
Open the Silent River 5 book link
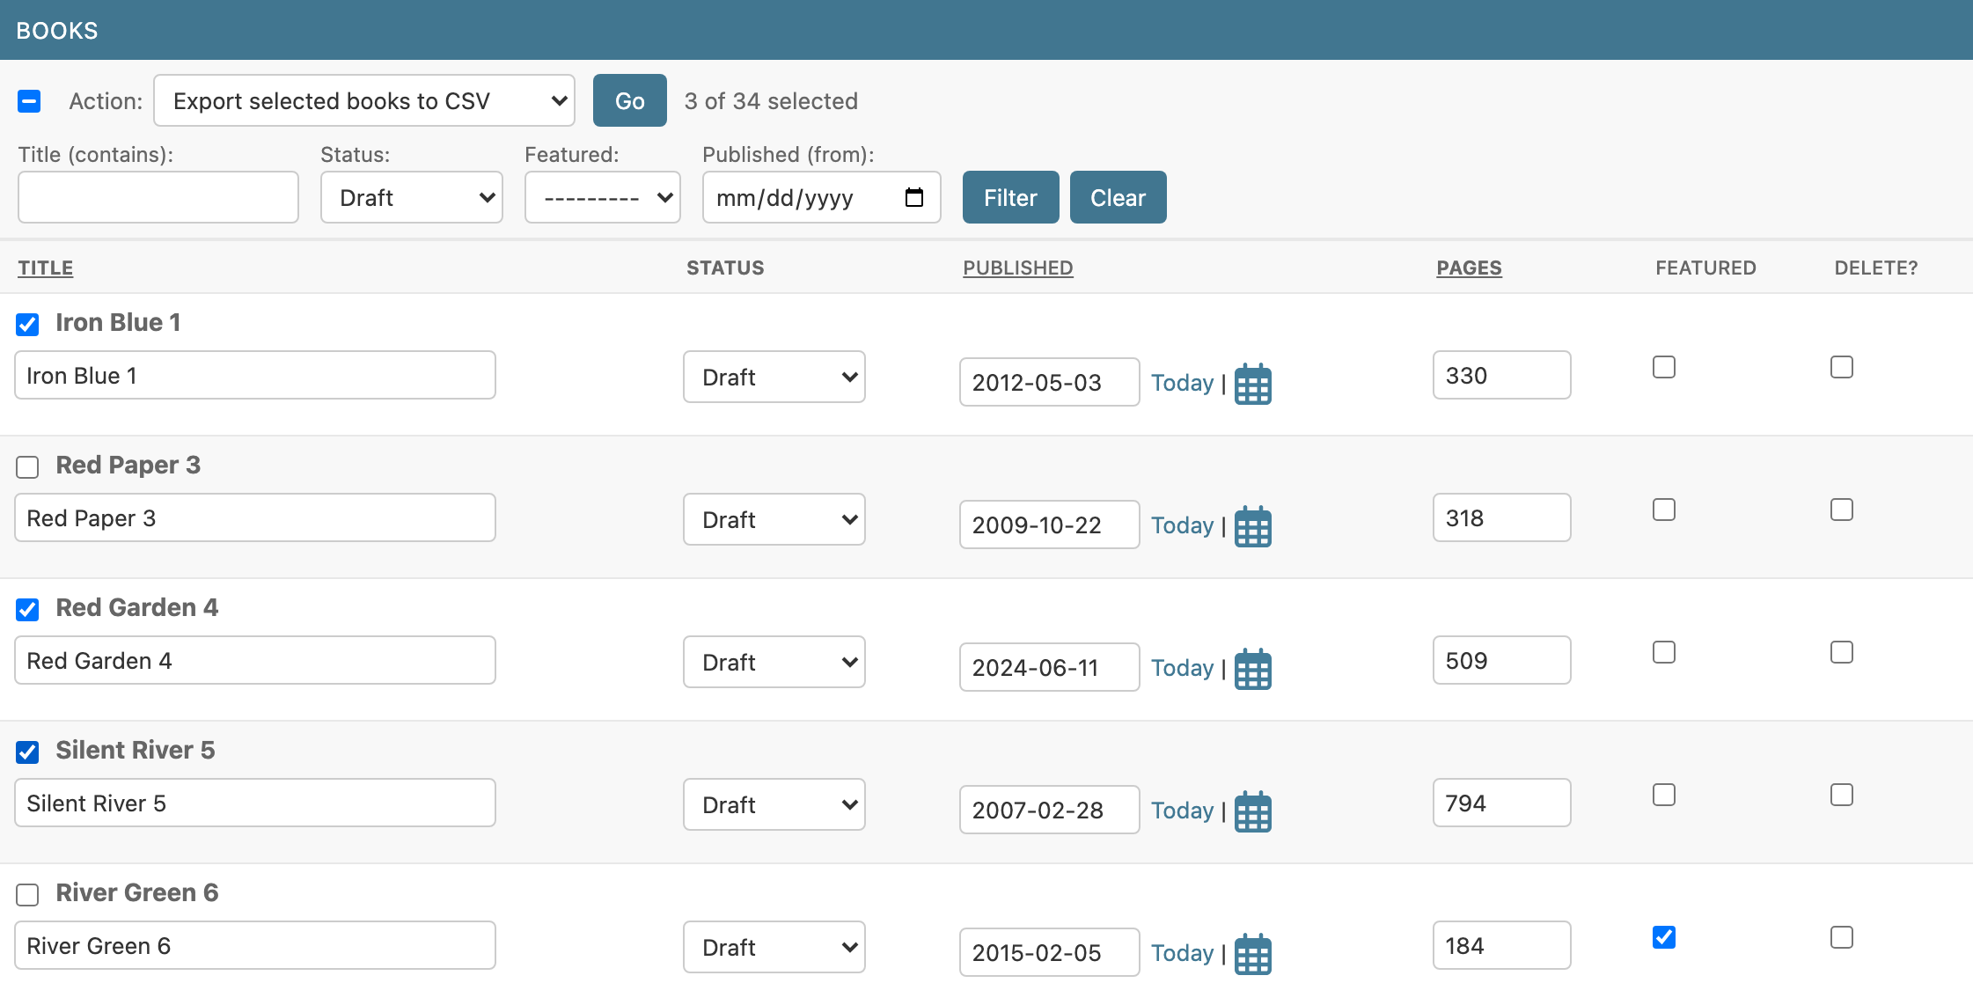click(136, 750)
